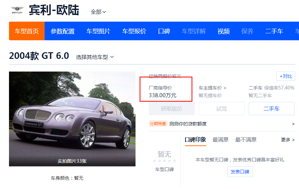Open the 视频 tab

coord(223,31)
